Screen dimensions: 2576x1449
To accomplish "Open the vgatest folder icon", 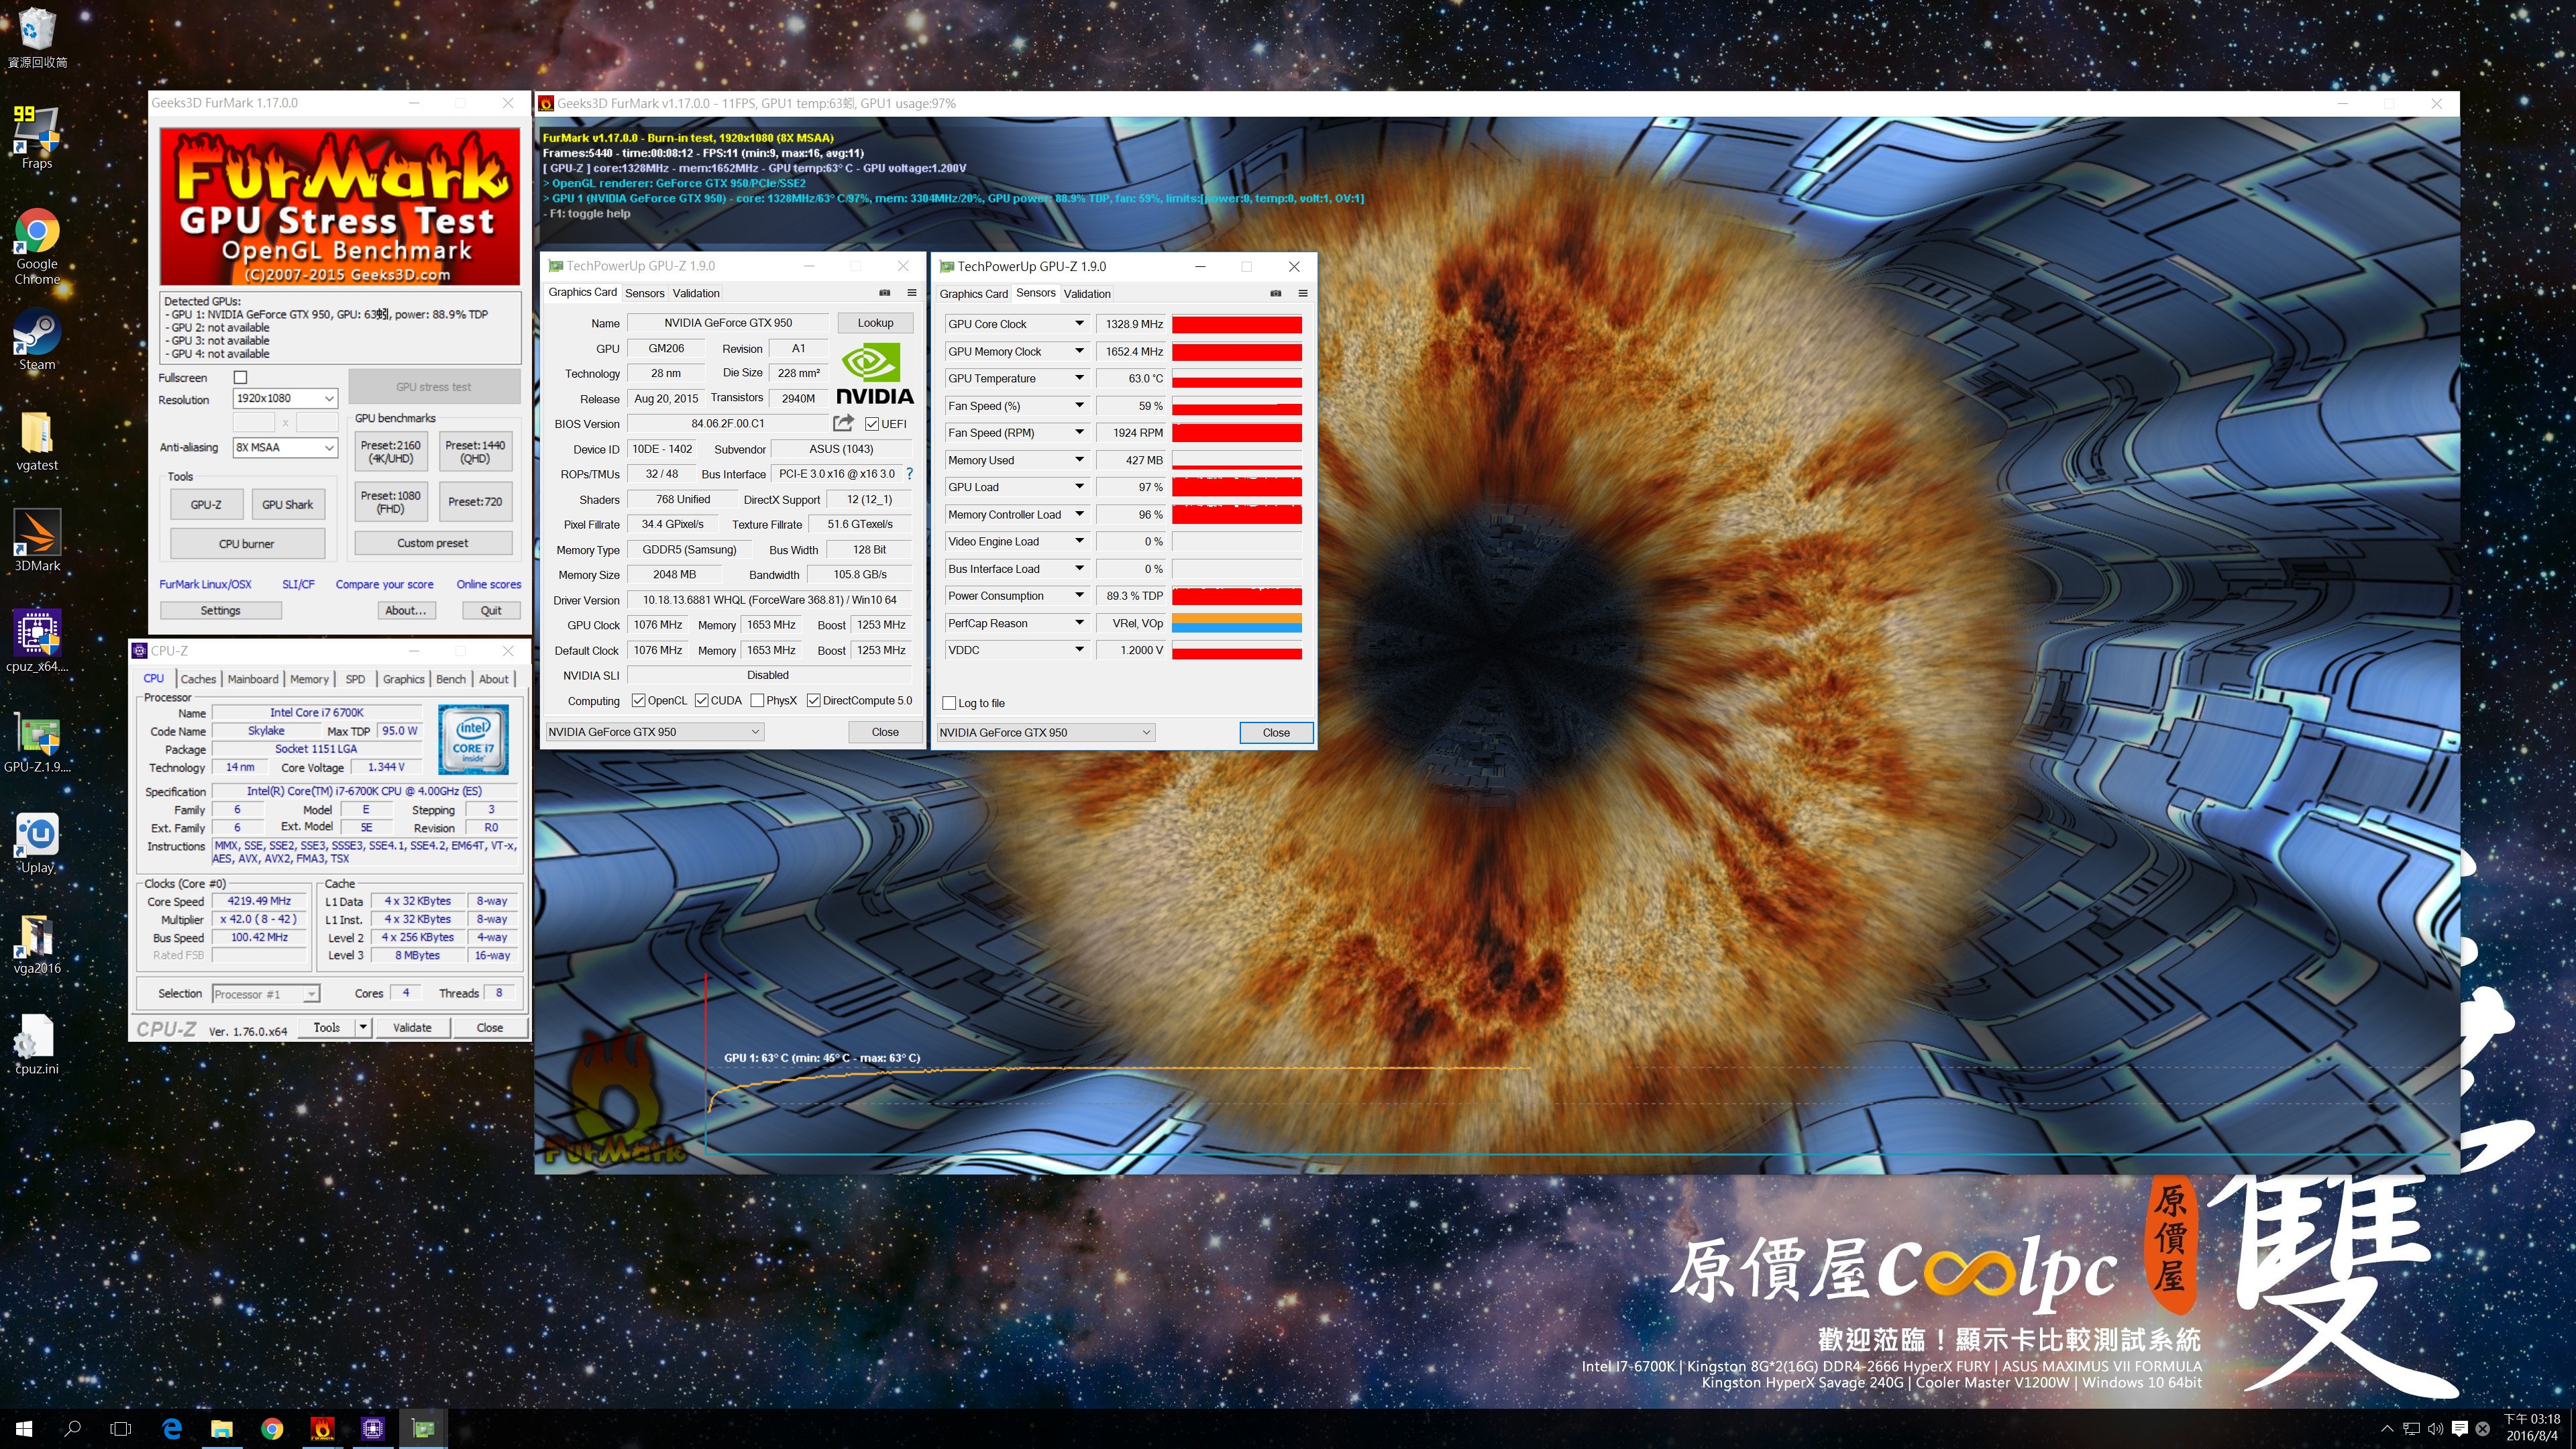I will click(37, 441).
